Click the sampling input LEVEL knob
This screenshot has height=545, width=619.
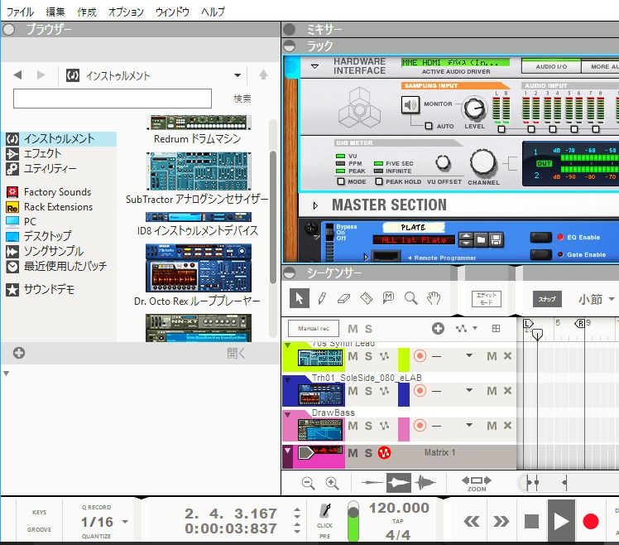(x=473, y=109)
